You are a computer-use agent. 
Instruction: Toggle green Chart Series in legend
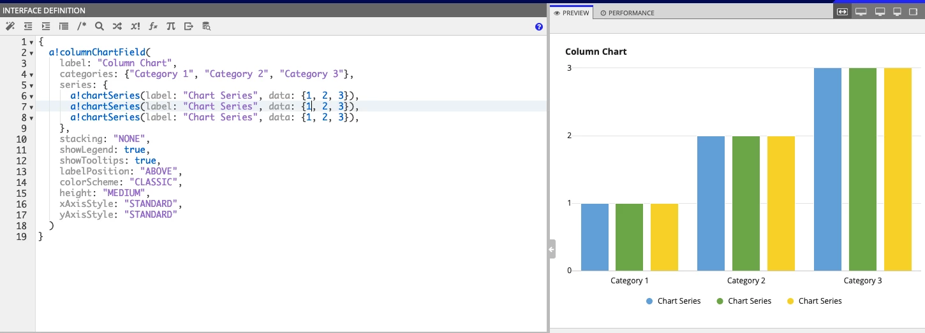click(743, 301)
